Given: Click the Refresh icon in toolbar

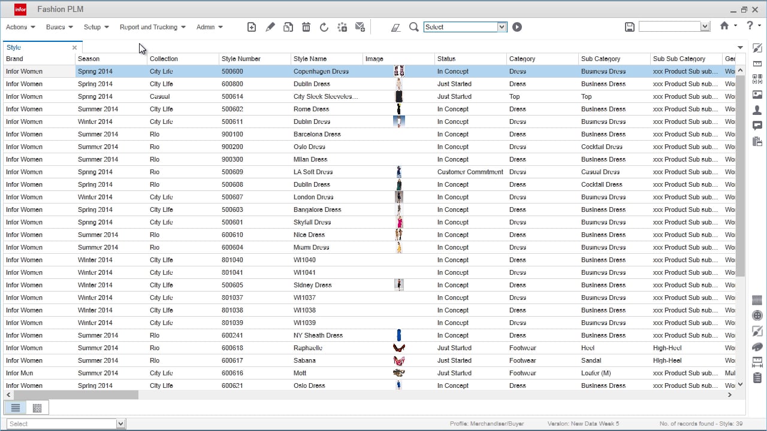Looking at the screenshot, I should [324, 27].
